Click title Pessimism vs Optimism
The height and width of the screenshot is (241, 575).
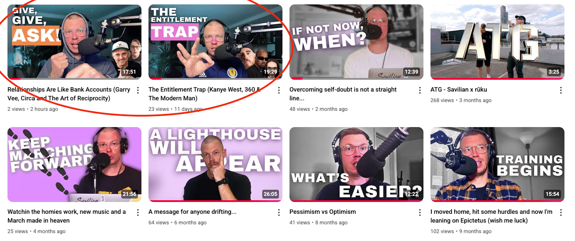point(322,212)
